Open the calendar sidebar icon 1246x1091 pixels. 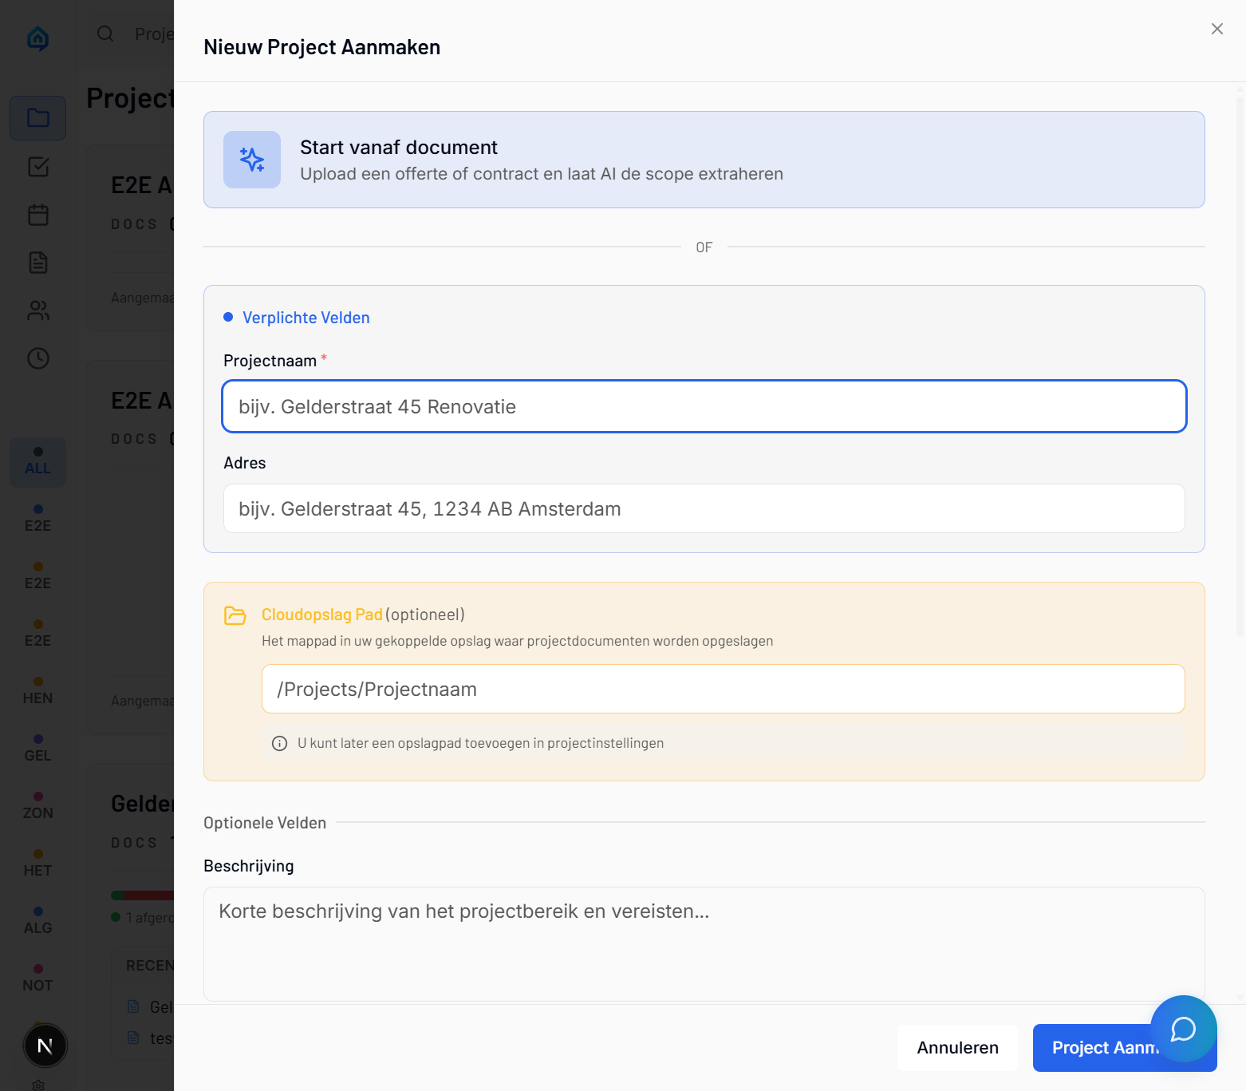tap(38, 215)
